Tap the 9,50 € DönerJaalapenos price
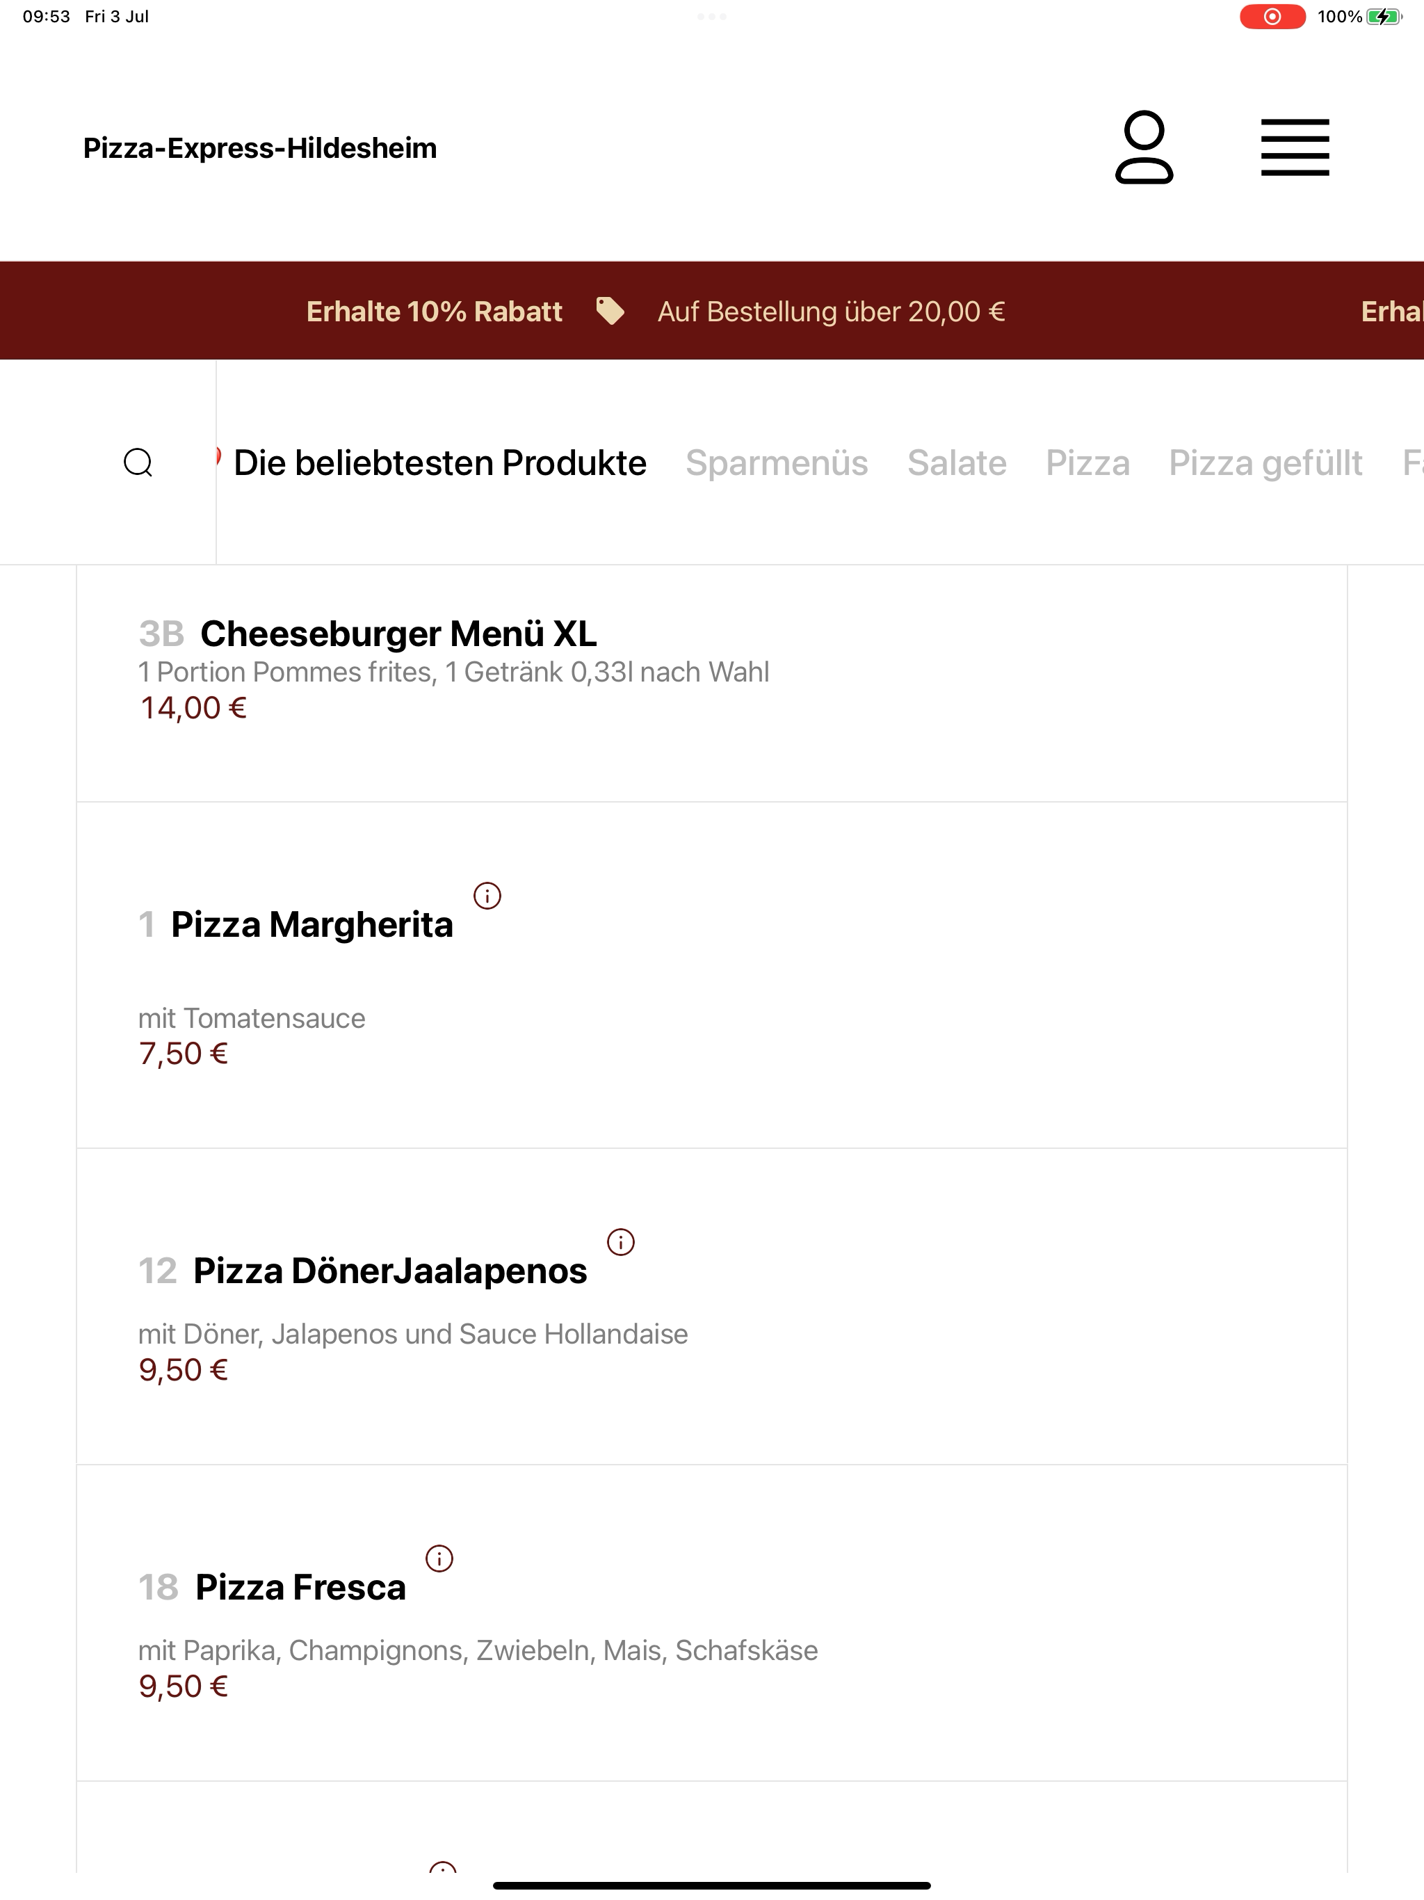This screenshot has height=1900, width=1424. point(183,1369)
